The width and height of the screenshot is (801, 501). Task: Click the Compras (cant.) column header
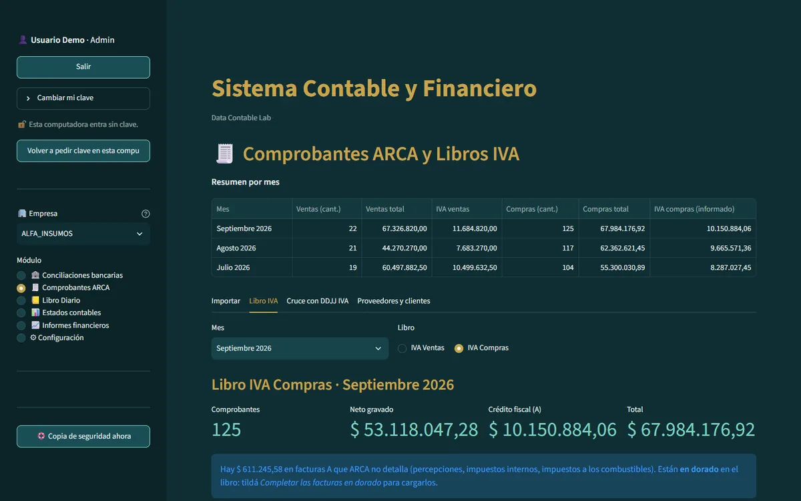(x=540, y=209)
